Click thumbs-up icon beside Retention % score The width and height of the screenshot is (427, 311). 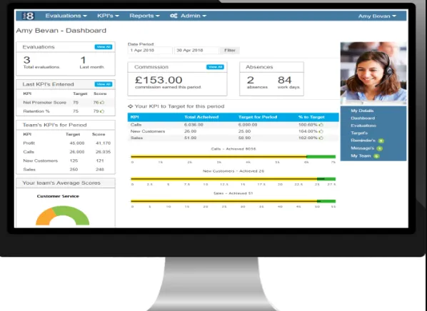(x=102, y=111)
